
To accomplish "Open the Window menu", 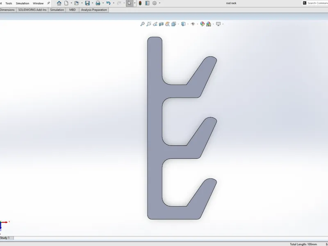I will coord(38,3).
